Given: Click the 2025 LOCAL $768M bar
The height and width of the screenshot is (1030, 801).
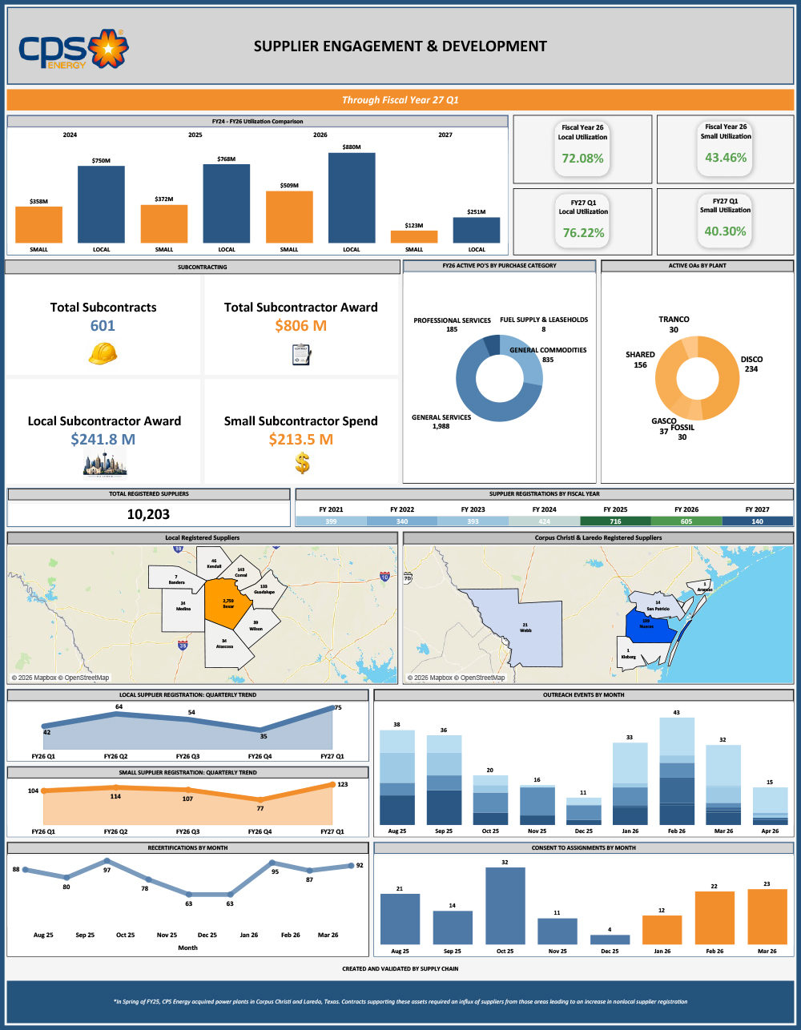Looking at the screenshot, I should (x=227, y=203).
